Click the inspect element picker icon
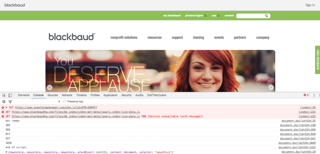Image resolution: width=320 pixels, height=154 pixels. 4,95
